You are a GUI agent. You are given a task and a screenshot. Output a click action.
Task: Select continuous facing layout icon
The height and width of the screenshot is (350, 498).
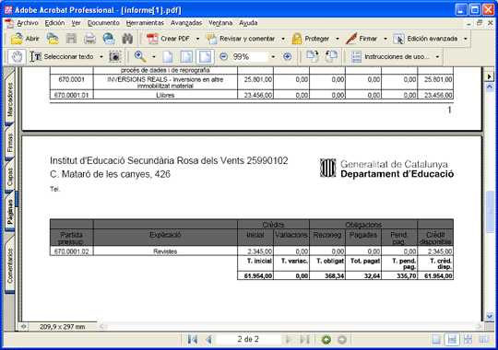click(x=468, y=340)
